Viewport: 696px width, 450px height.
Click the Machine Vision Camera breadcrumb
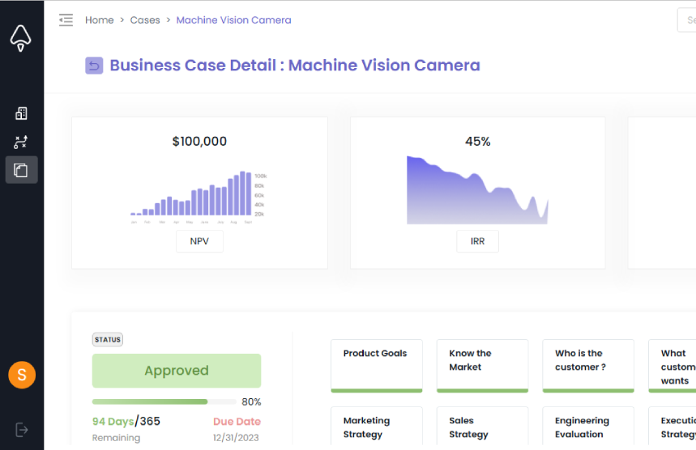pos(233,20)
